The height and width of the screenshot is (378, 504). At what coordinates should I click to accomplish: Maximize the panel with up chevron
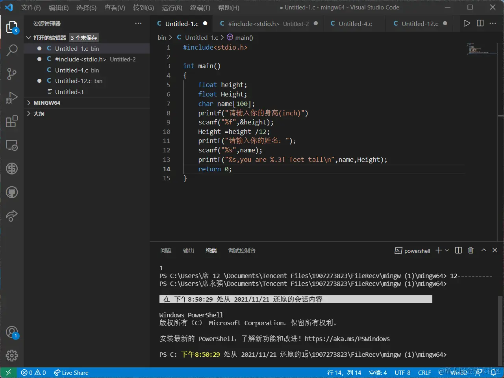point(484,250)
